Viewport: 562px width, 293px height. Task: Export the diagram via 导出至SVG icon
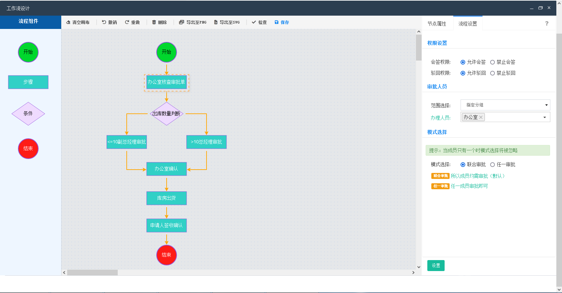coord(215,22)
